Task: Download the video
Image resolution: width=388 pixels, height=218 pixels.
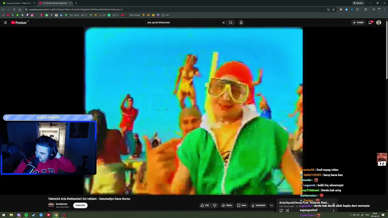Action: [258, 205]
